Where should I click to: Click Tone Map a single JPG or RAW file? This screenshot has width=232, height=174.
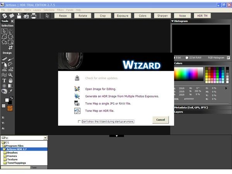click(x=108, y=103)
